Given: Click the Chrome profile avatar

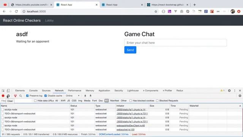Looking at the screenshot, I should point(233,11).
